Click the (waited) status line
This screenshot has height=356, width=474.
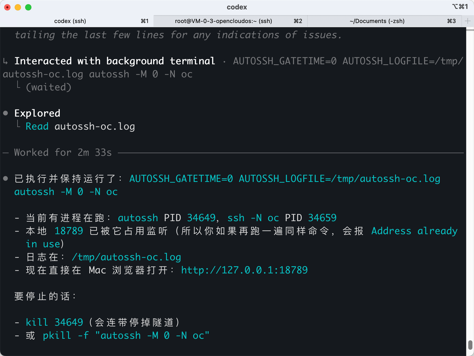coord(49,87)
